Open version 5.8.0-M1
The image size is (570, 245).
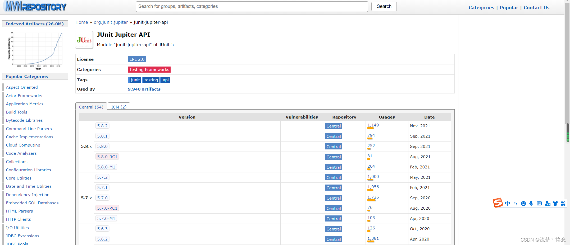click(x=106, y=167)
